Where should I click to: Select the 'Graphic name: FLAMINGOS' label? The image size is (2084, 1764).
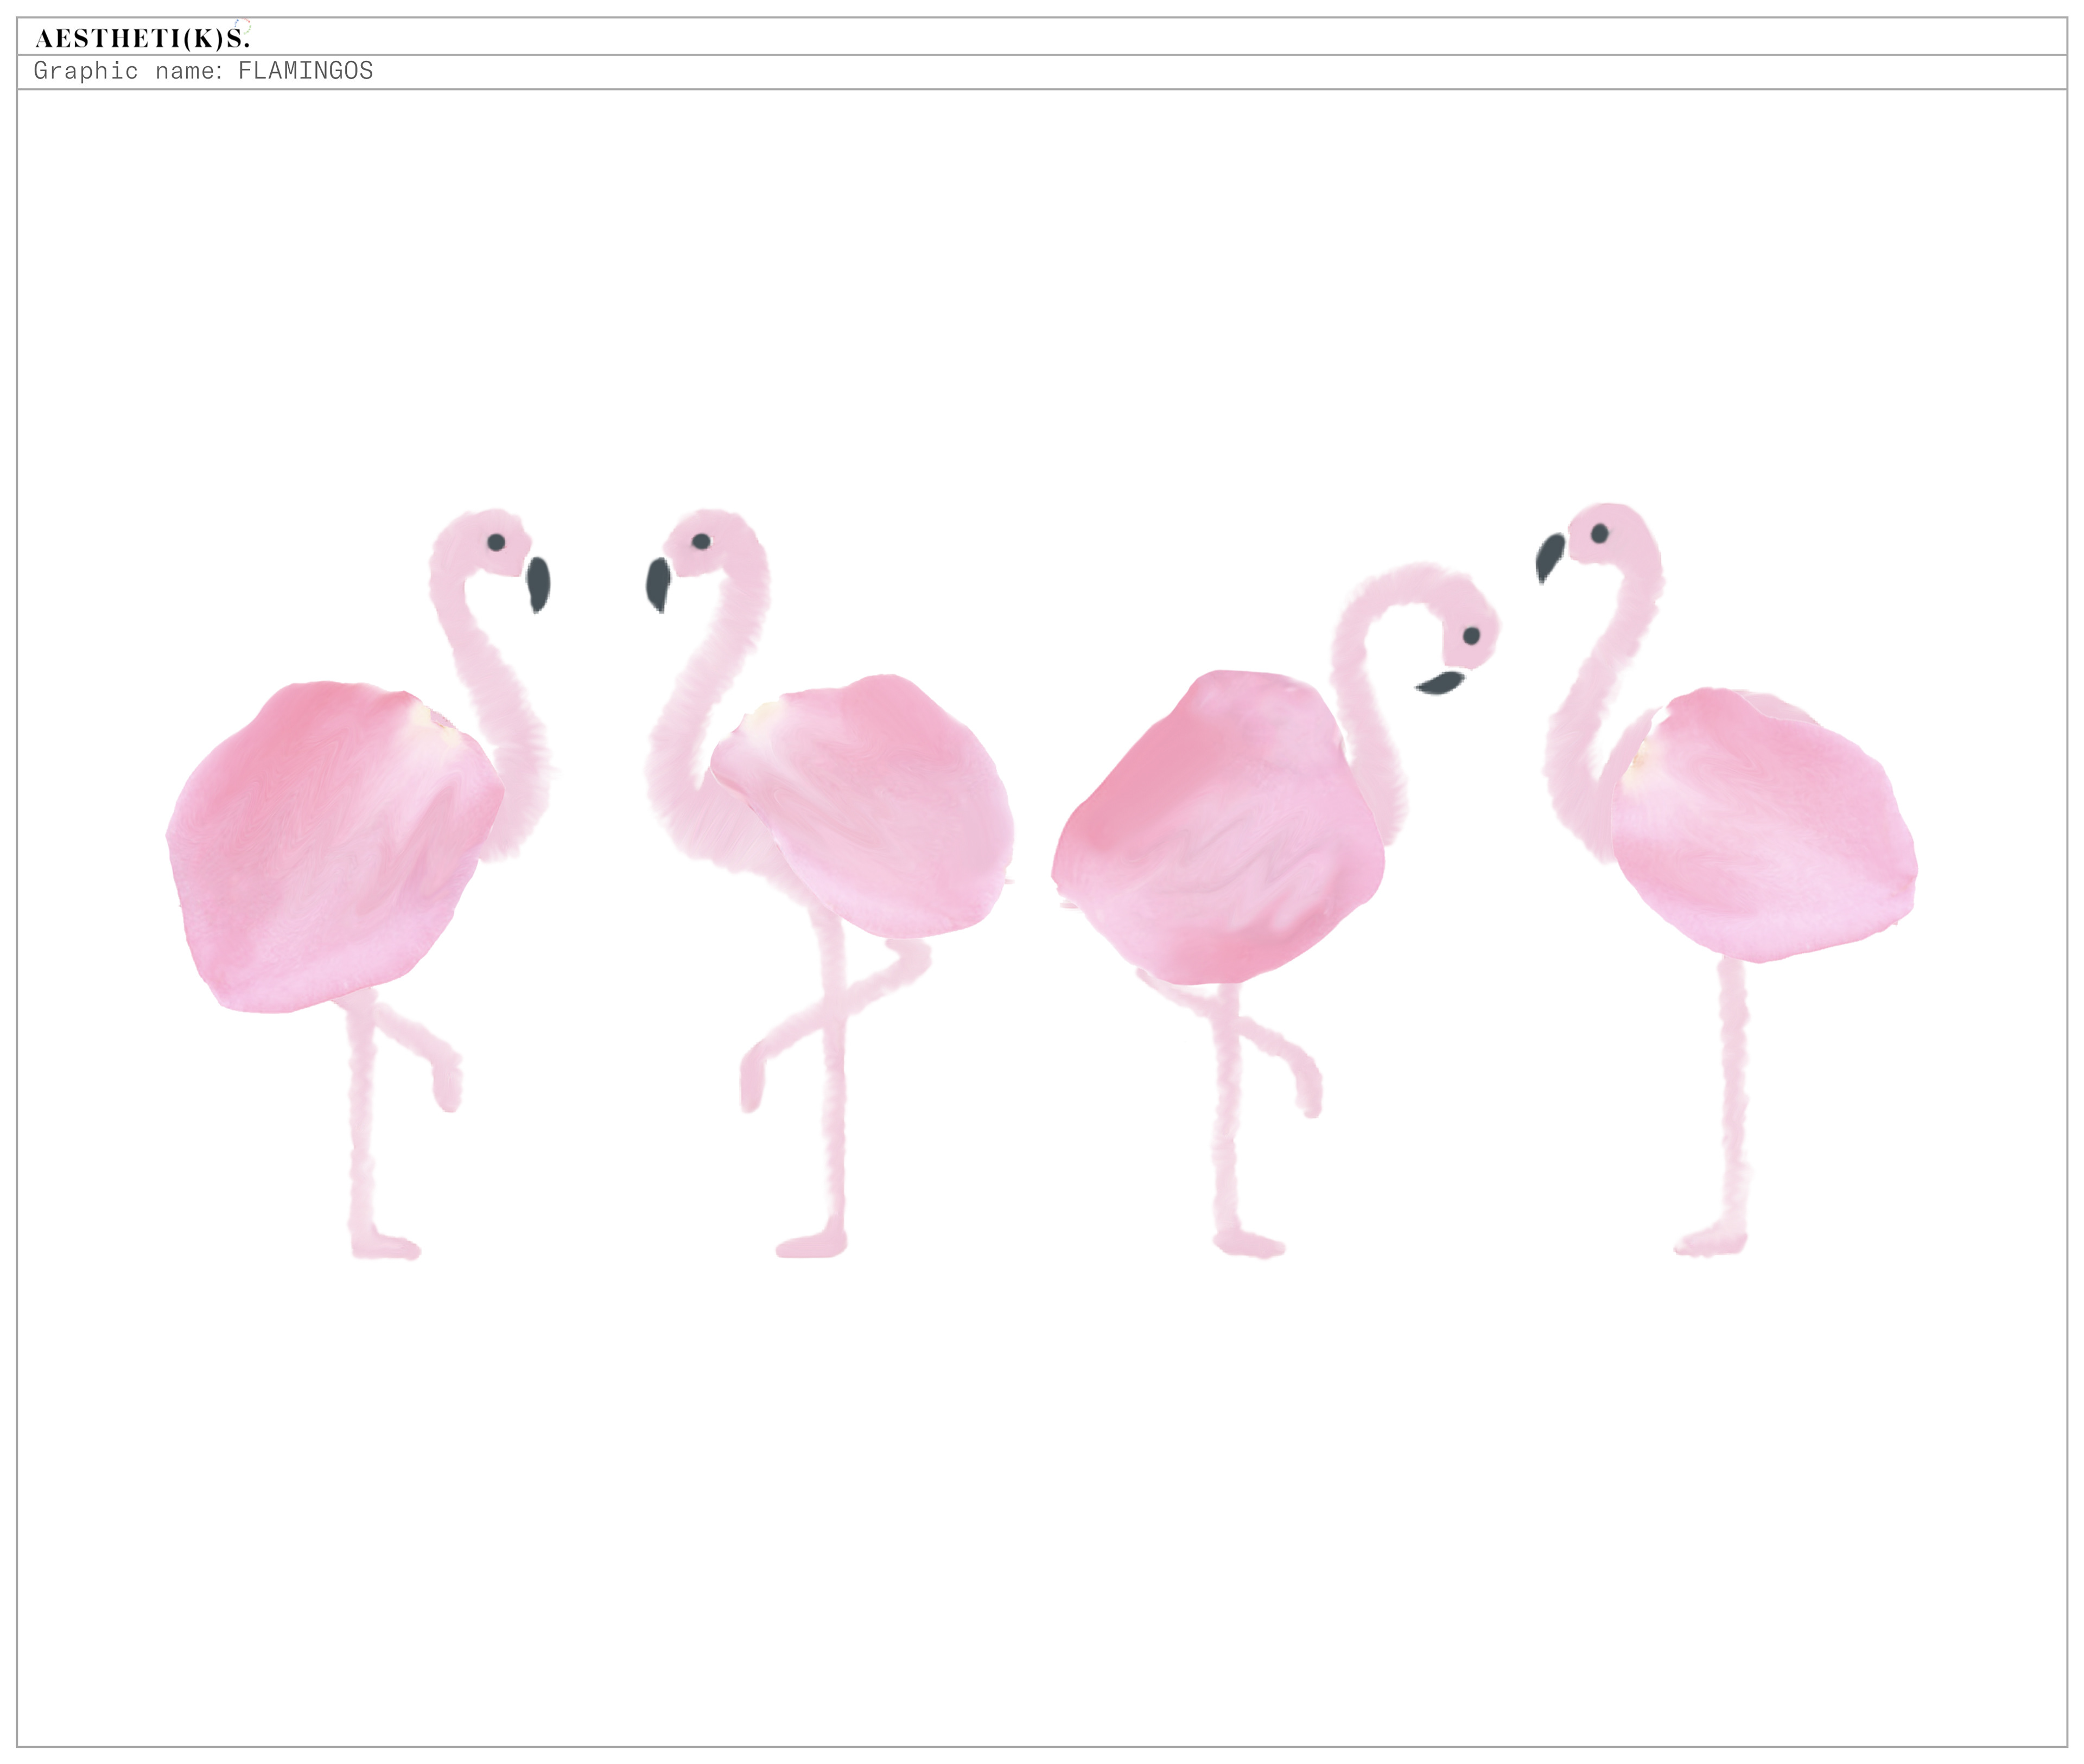203,71
